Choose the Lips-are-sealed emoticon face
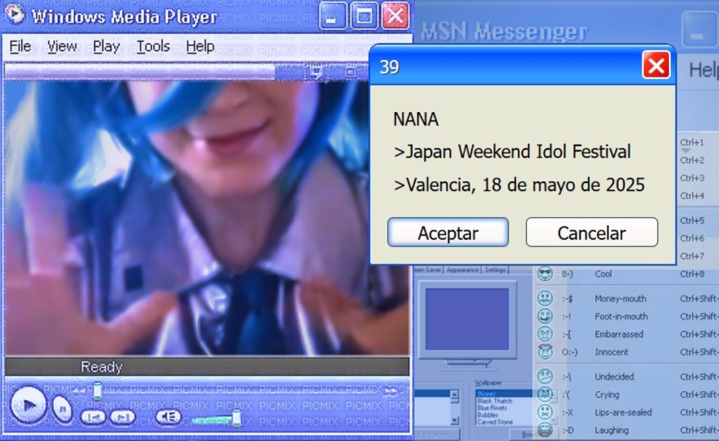The image size is (719, 441). coord(545,412)
